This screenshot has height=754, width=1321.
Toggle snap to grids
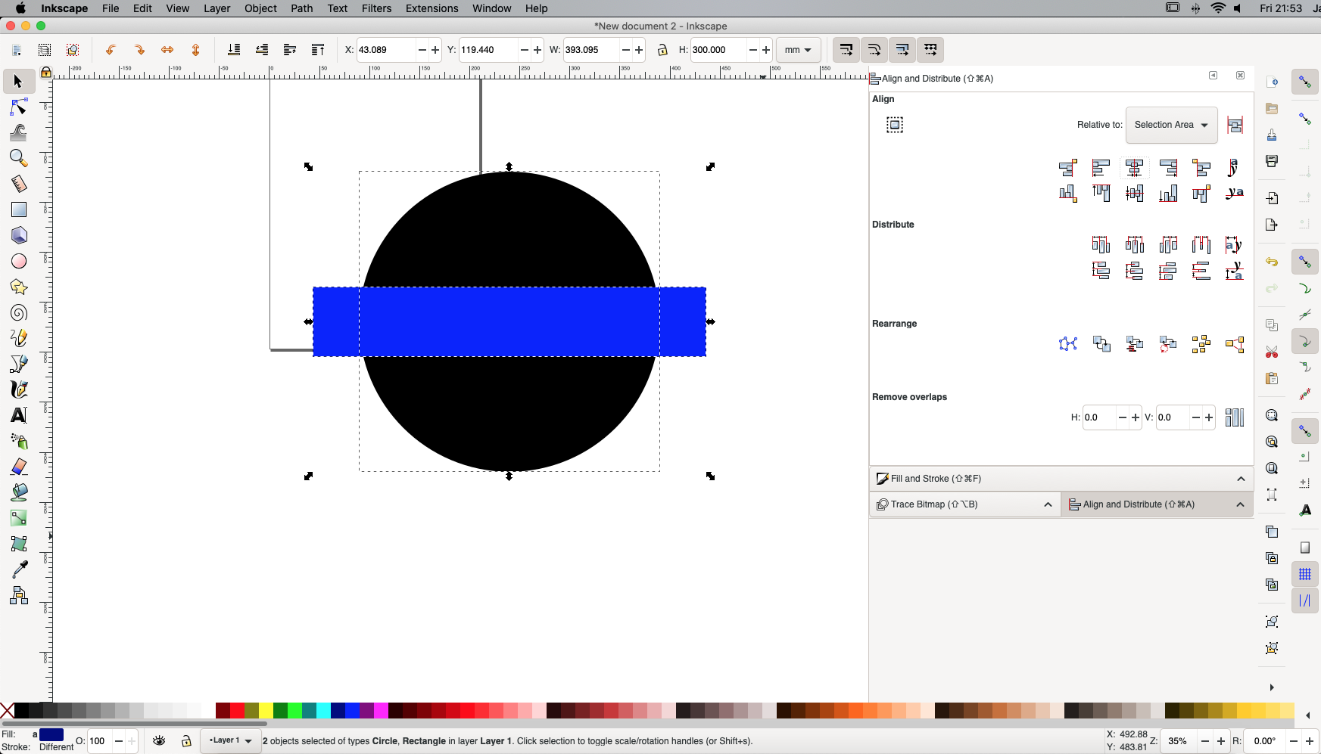[x=1305, y=574]
